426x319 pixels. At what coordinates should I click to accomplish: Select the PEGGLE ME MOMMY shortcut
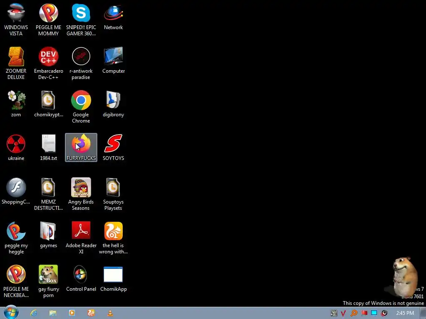click(48, 19)
